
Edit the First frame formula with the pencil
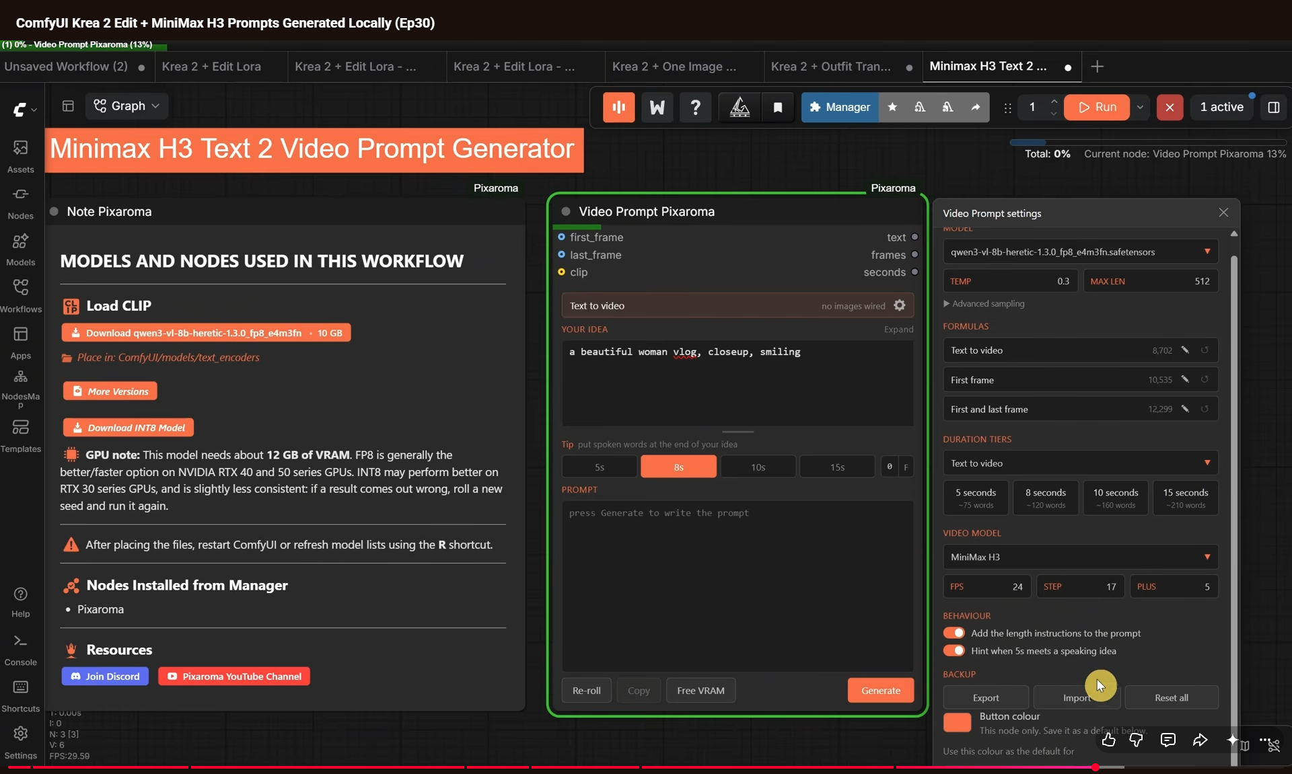coord(1185,379)
